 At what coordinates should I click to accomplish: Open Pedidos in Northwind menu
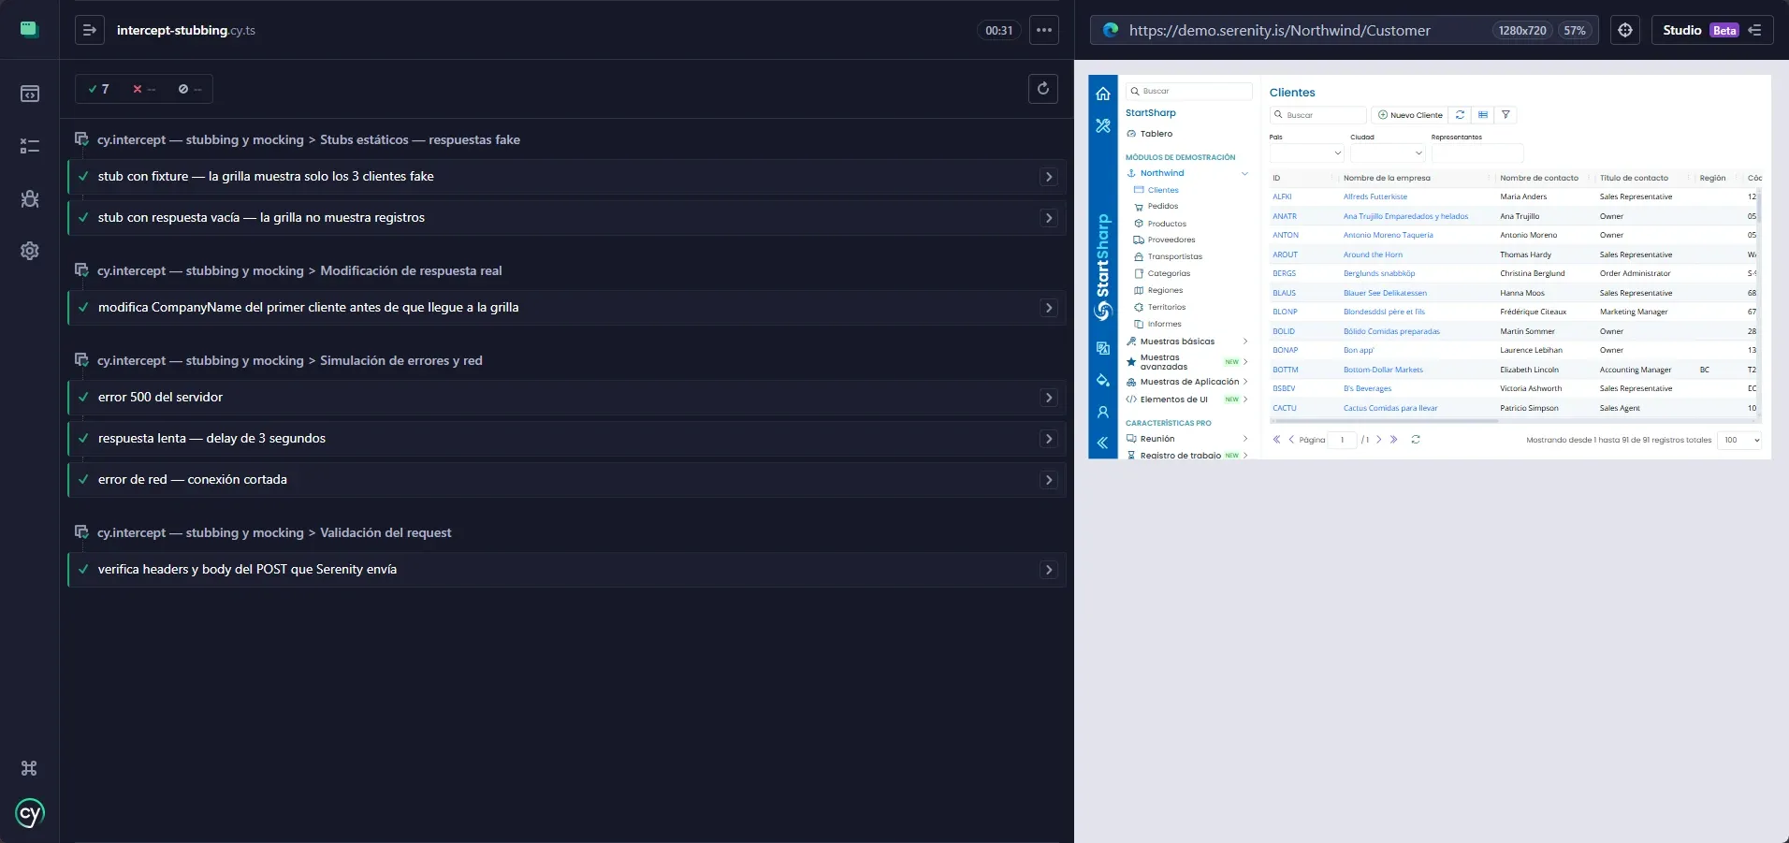pos(1163,206)
